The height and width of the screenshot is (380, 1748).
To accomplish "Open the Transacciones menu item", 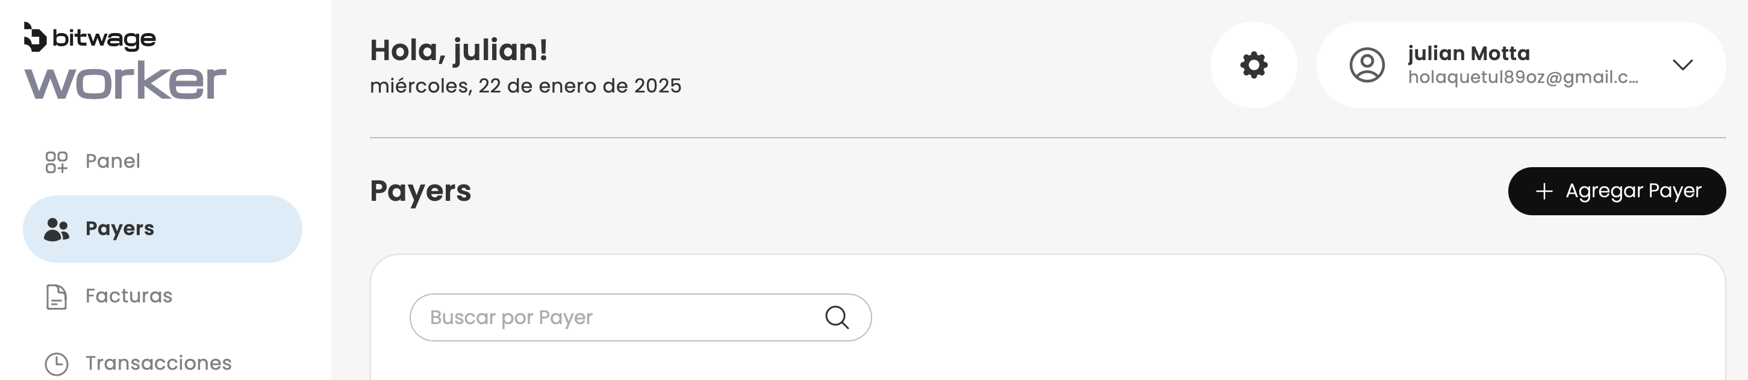I will tap(158, 363).
